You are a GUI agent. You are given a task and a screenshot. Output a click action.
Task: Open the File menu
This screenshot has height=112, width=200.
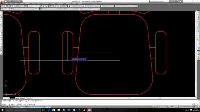[6, 3]
